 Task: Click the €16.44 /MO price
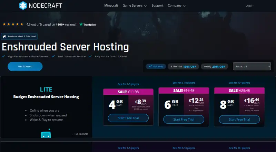tap(252, 101)
